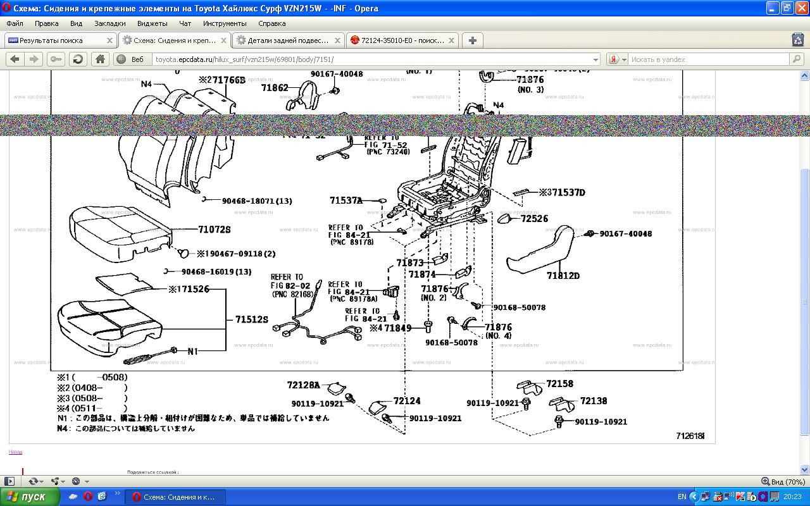
Task: Open the Закладки menu
Action: point(110,23)
